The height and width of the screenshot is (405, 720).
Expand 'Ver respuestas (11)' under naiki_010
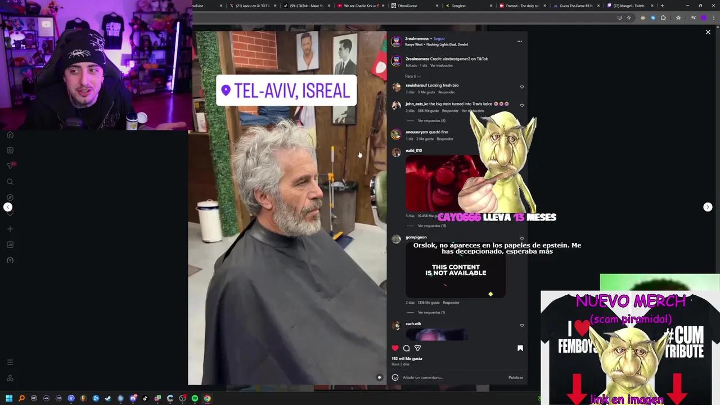click(x=432, y=226)
